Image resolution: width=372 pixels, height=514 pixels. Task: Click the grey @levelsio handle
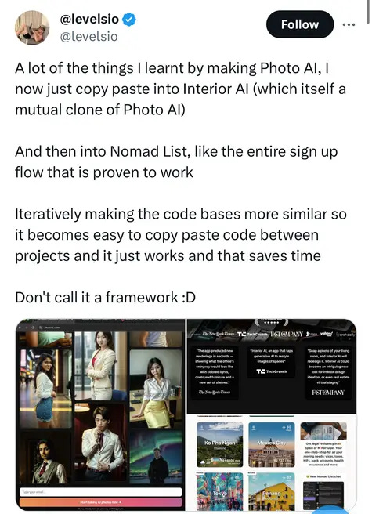point(88,36)
